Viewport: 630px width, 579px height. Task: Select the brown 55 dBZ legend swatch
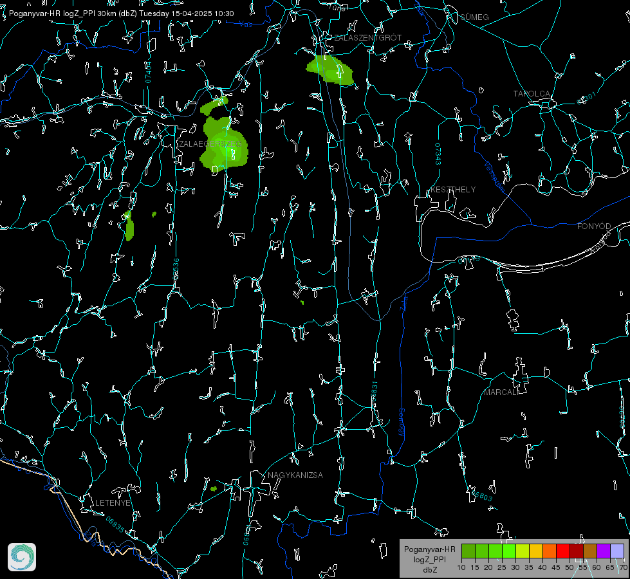(x=590, y=551)
